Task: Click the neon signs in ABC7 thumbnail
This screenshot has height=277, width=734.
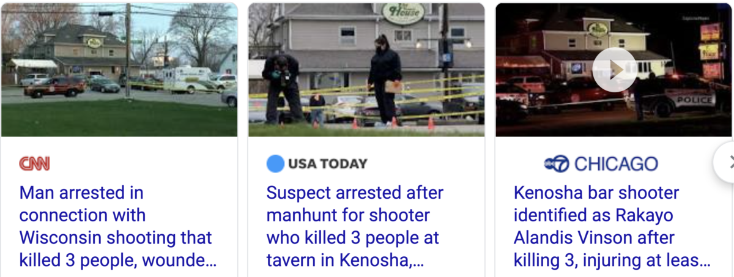Action: click(710, 52)
